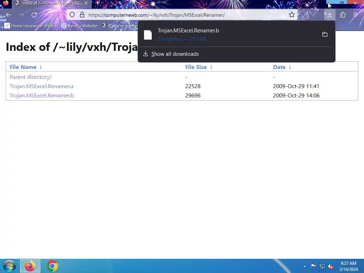Image resolution: width=364 pixels, height=273 pixels.
Task: Close the Index of tab
Action: click(x=86, y=3)
